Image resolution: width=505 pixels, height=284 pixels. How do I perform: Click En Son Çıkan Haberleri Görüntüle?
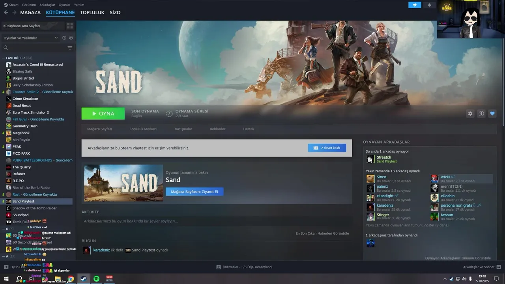pos(322,234)
